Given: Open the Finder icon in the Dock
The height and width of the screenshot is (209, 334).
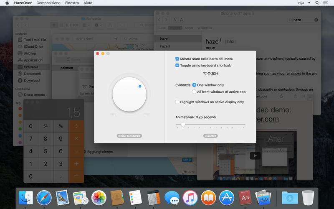Looking at the screenshot, I should (x=26, y=198).
